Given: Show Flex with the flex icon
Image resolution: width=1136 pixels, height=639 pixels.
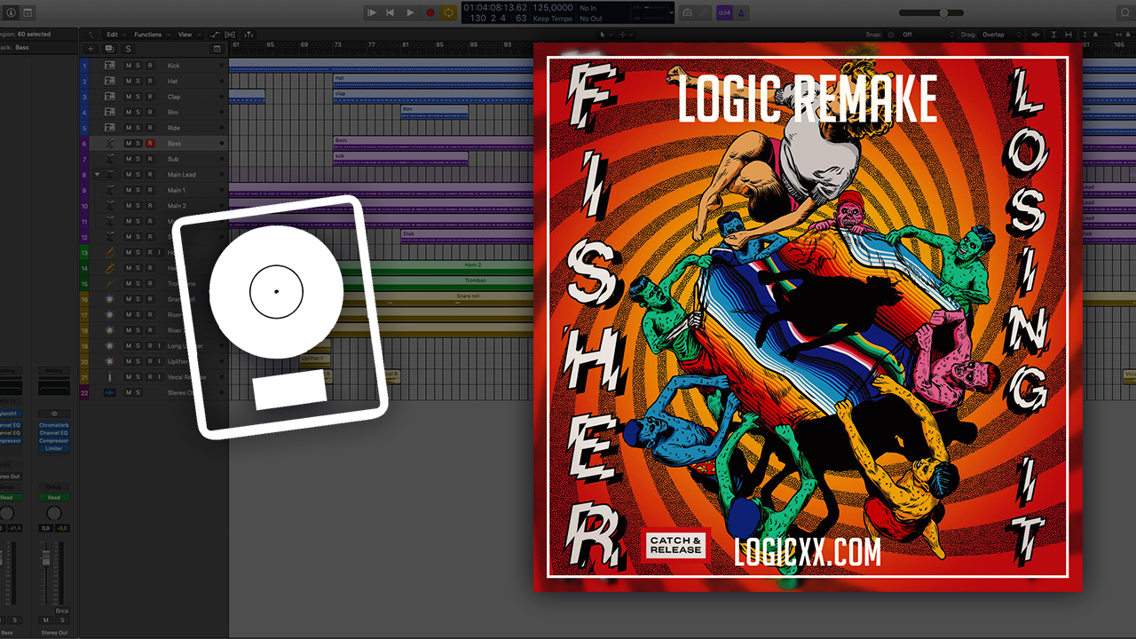Looking at the screenshot, I should pyautogui.click(x=232, y=35).
